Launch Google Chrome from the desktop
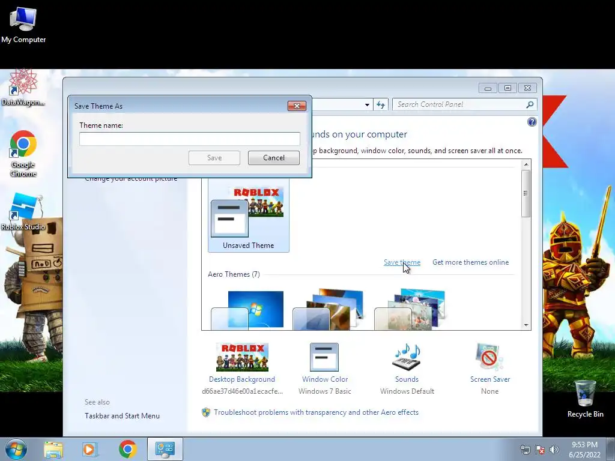Screen dimensions: 615x461 click(x=23, y=154)
